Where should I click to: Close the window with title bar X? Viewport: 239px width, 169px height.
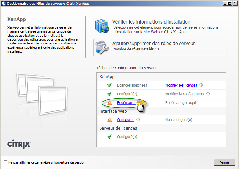235,4
